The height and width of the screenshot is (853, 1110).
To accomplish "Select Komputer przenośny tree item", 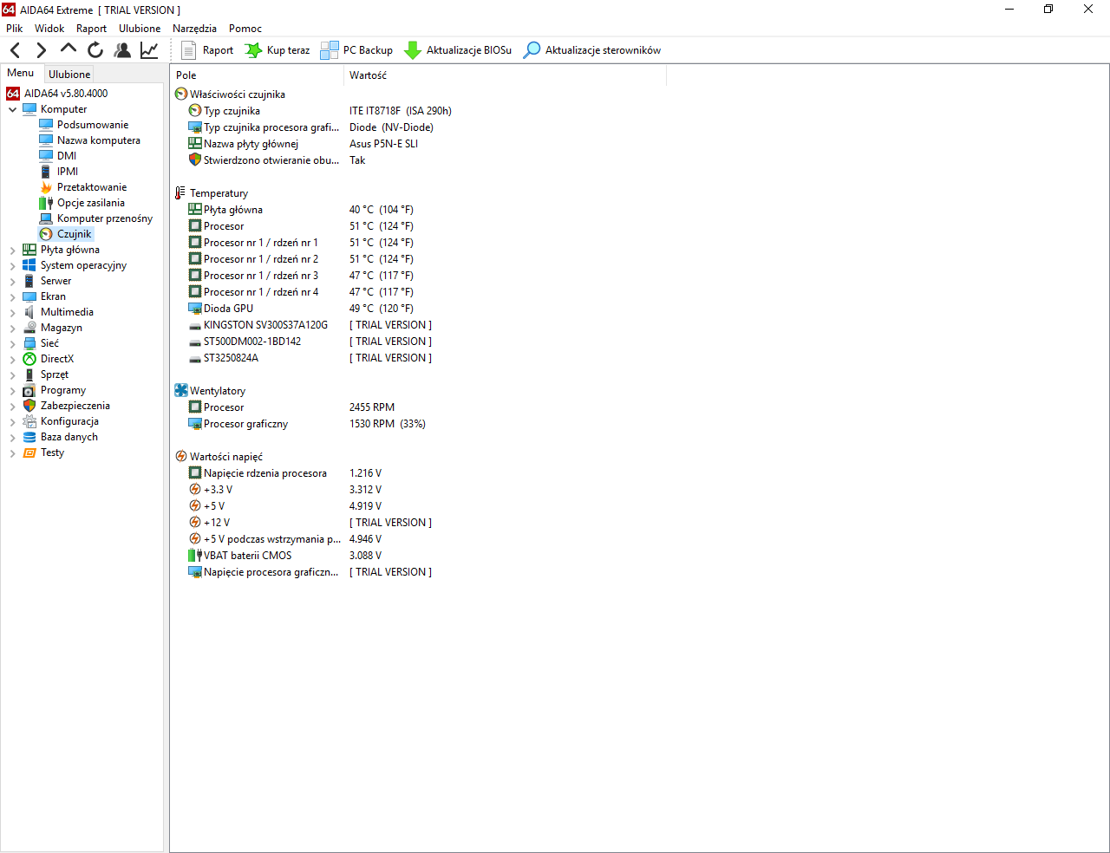I will [96, 218].
